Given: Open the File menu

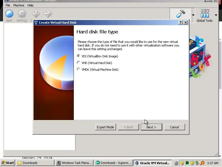Looking at the screenshot, I should click(x=8, y=5).
